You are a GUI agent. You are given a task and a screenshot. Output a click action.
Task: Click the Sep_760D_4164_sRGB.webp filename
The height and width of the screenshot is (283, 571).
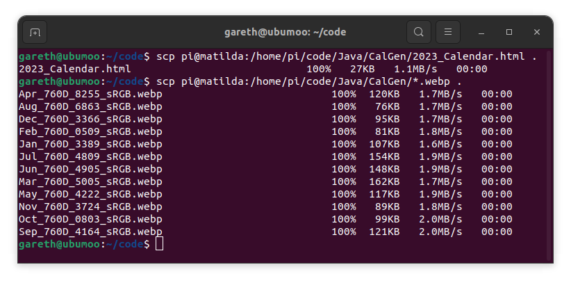[x=90, y=232]
